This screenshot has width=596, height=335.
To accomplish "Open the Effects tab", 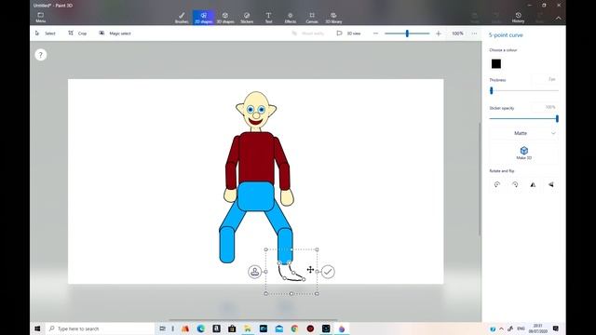I will (290, 18).
